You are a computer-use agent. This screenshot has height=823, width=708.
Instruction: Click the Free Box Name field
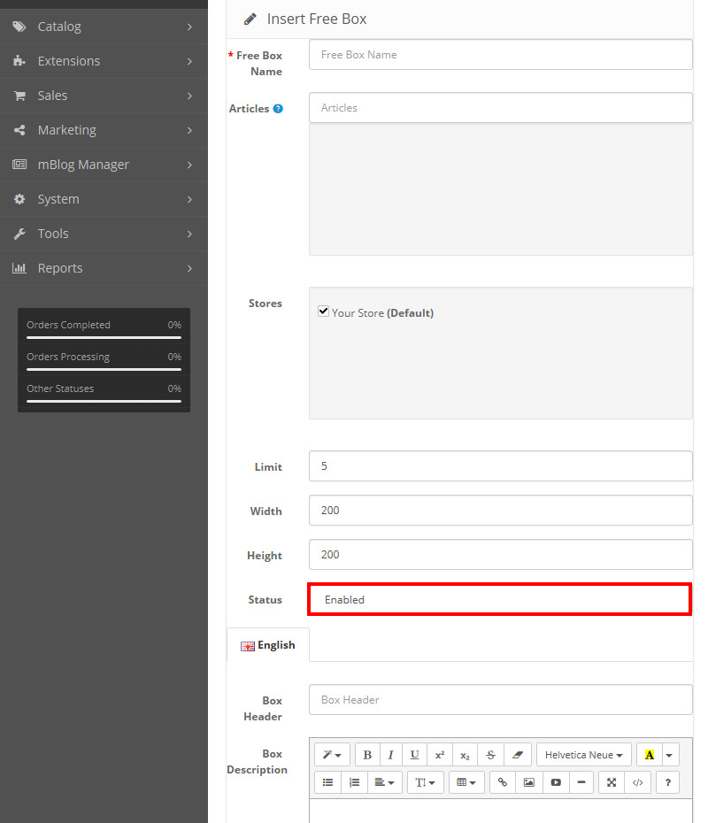(x=500, y=55)
